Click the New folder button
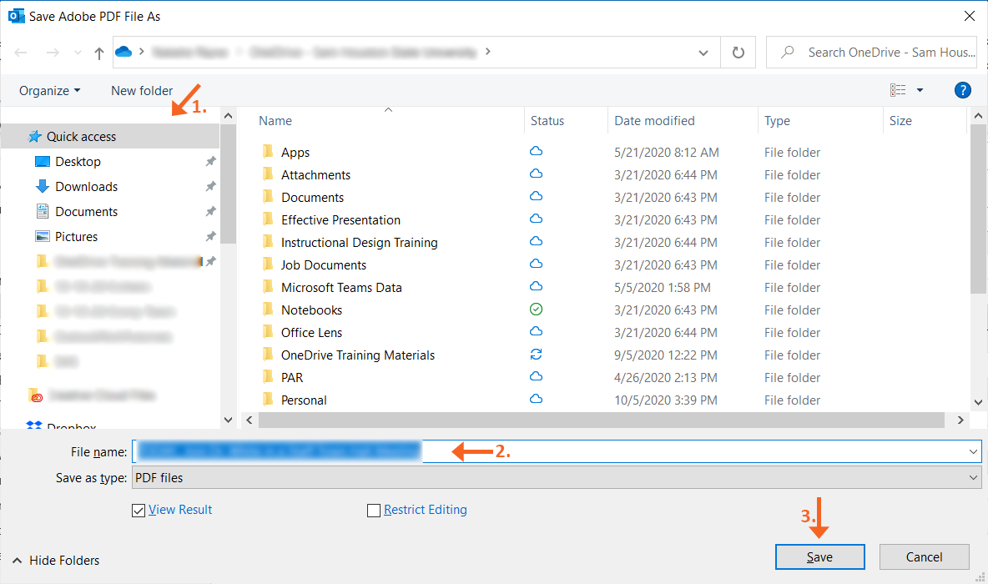The width and height of the screenshot is (988, 584). click(142, 90)
